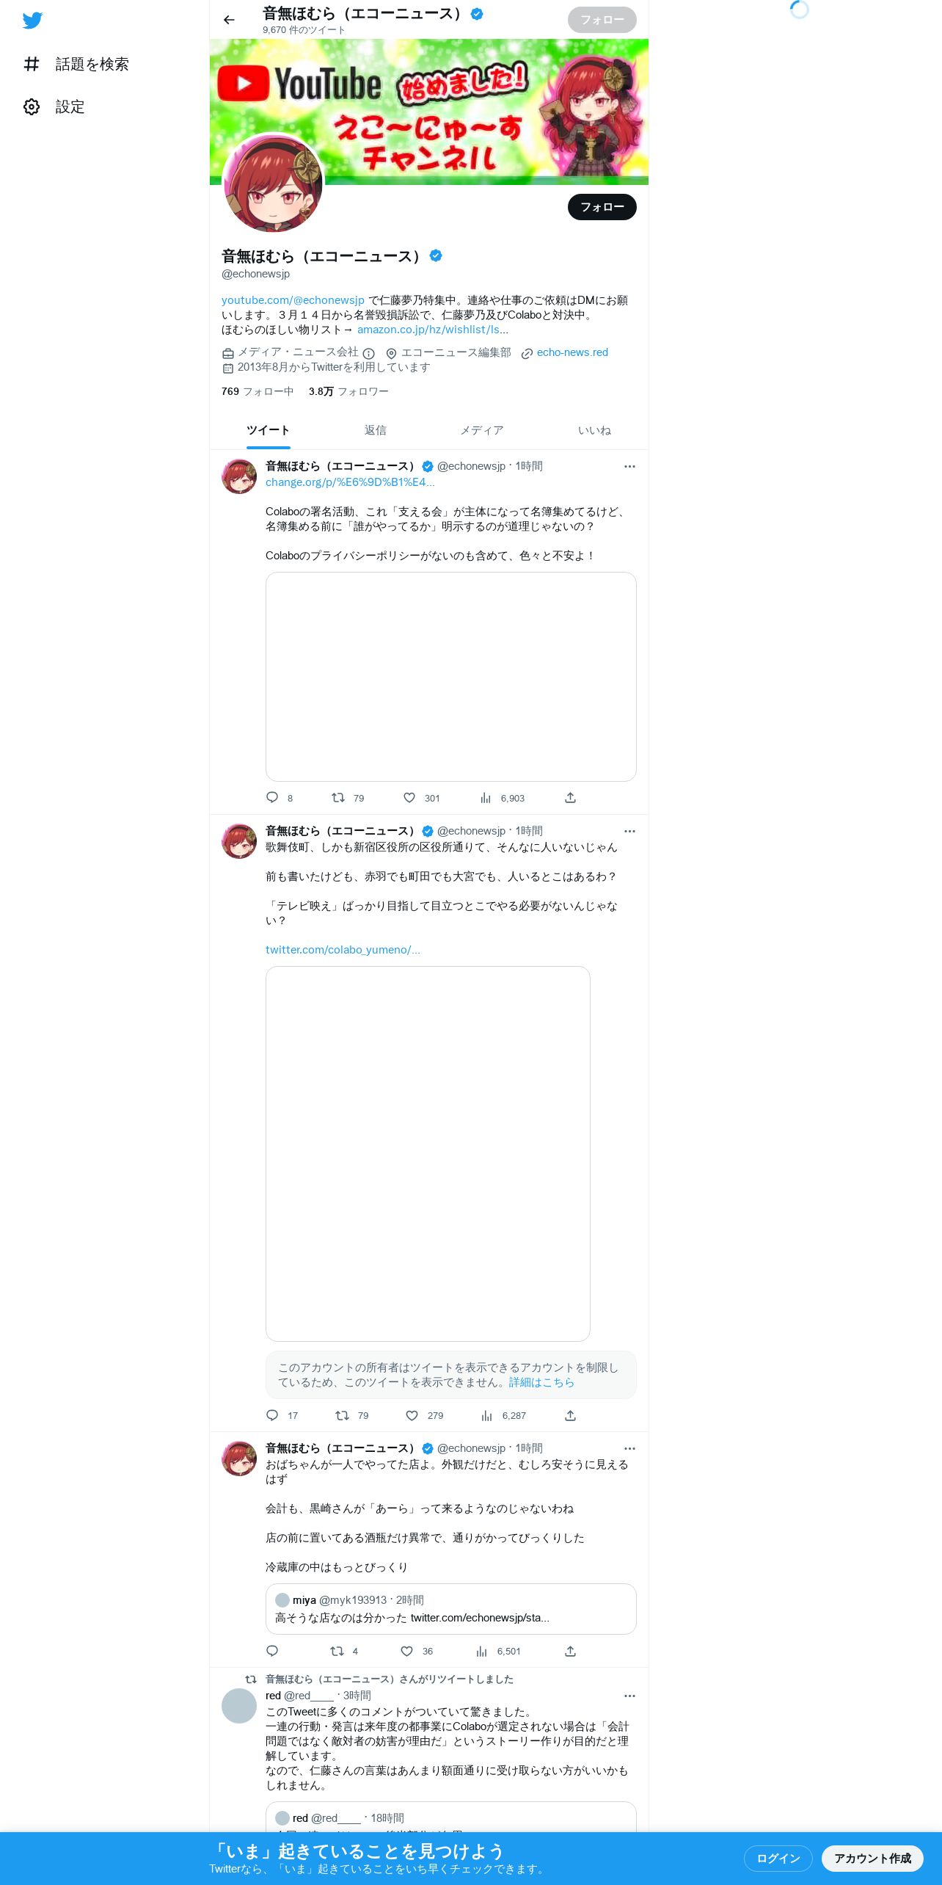Screen dimensions: 942x1885
Task: Like the tweet with 279 likes
Action: (x=412, y=1415)
